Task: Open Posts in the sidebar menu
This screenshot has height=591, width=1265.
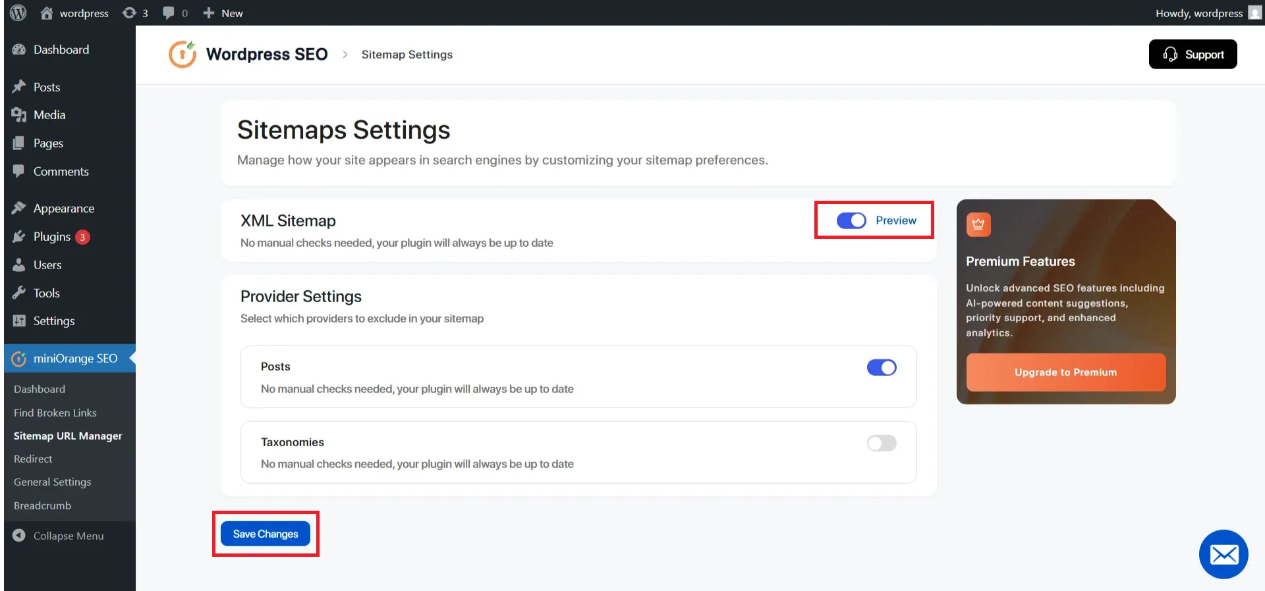Action: 47,87
